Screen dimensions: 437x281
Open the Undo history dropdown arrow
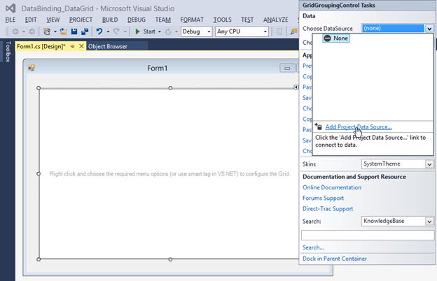tap(108, 31)
